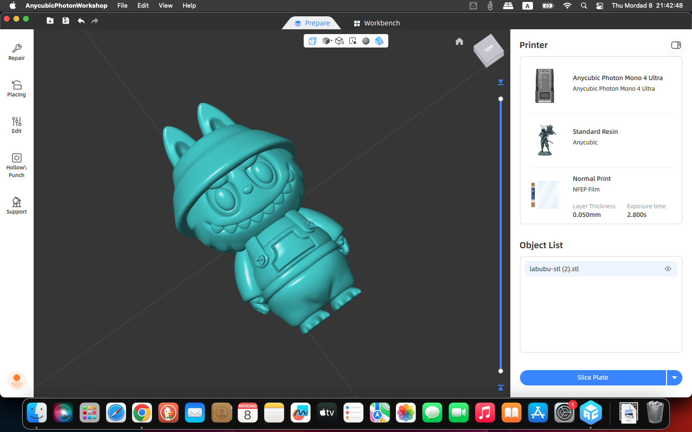Expand the solid cube view mode dropdown
692x432 pixels.
327,41
